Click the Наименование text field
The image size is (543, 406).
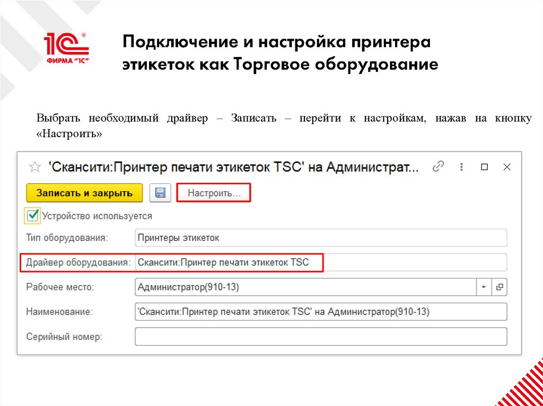click(x=321, y=312)
